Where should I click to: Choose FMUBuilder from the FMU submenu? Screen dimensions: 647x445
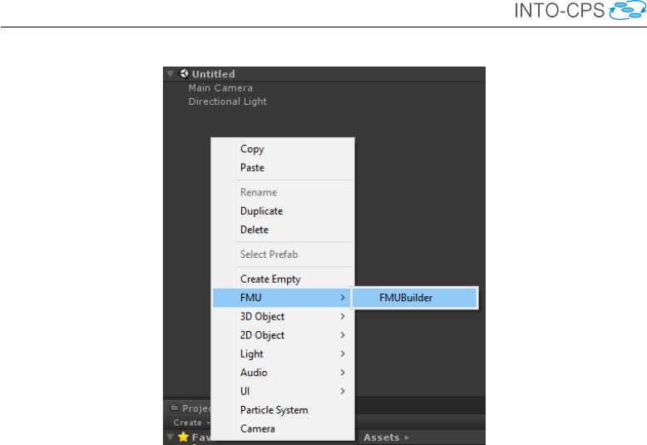(x=406, y=298)
